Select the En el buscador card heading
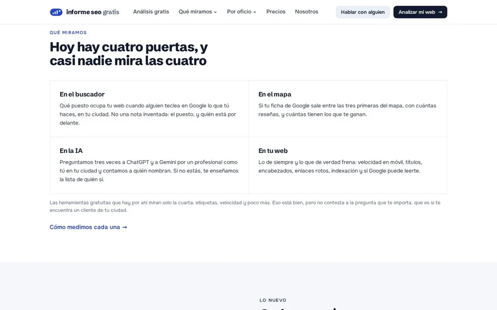Viewport: 497px width, 310px height. pos(82,94)
